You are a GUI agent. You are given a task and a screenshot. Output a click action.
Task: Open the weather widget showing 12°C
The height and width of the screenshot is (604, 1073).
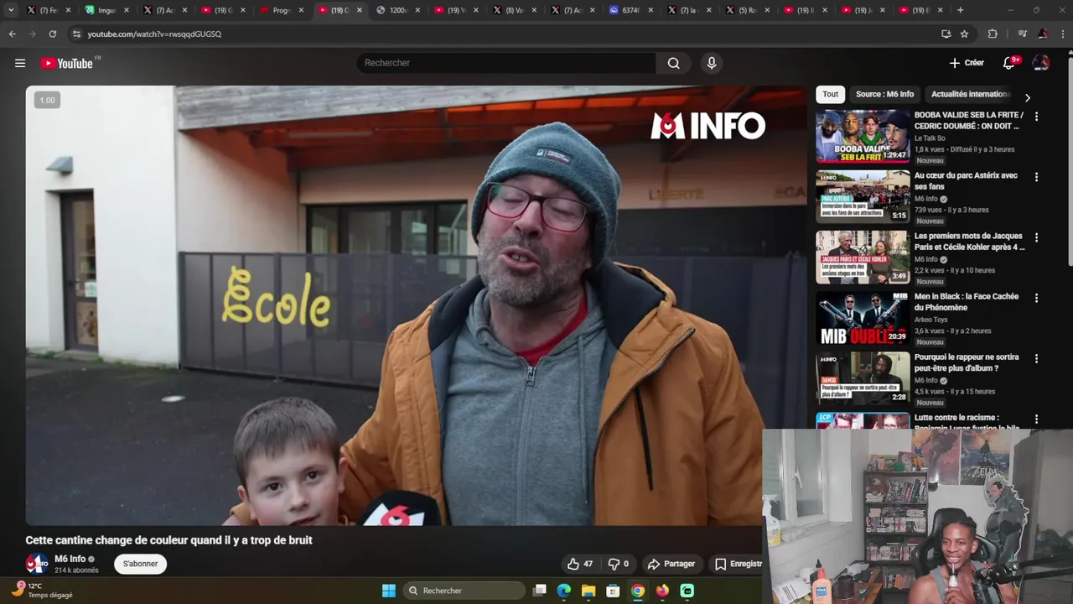tap(42, 591)
